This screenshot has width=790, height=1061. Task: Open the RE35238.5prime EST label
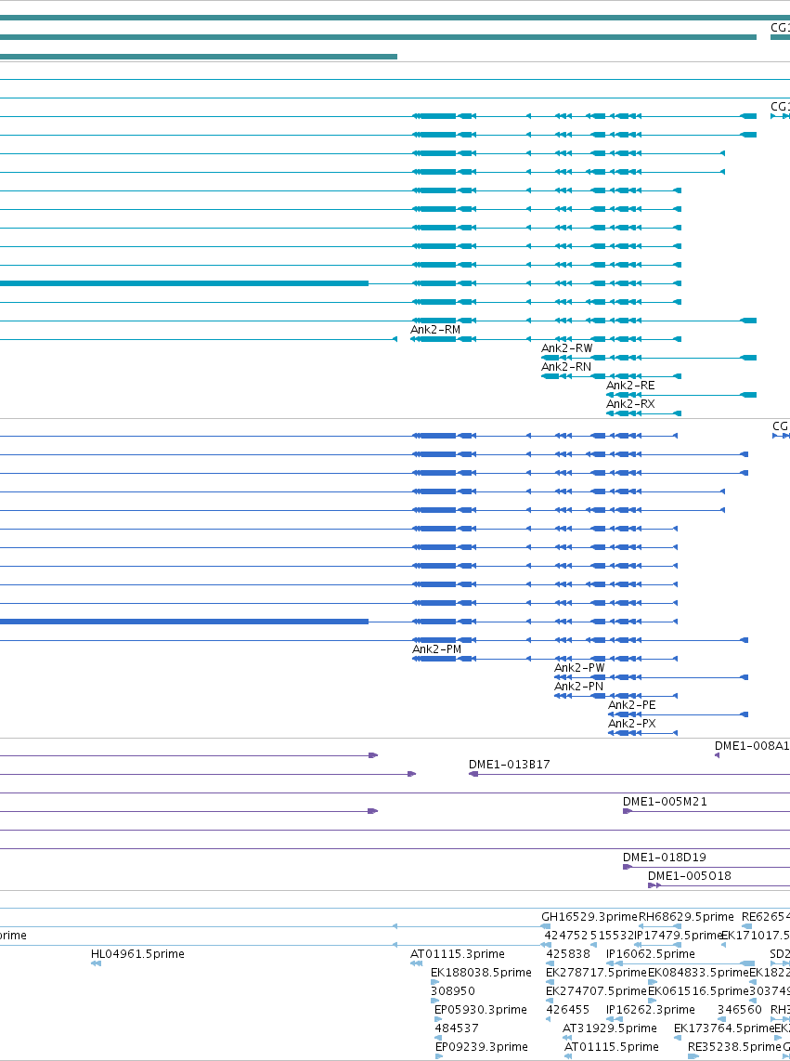pyautogui.click(x=735, y=1047)
